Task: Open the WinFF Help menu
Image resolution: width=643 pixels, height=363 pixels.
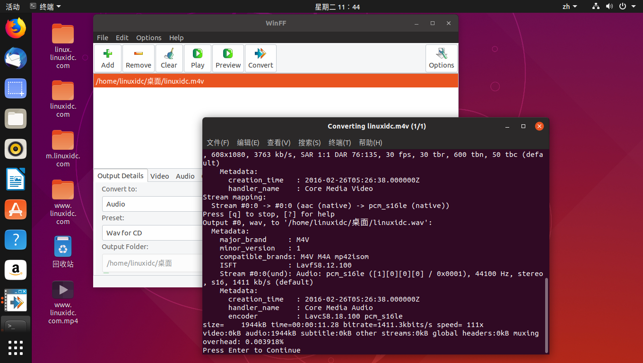Action: point(176,38)
